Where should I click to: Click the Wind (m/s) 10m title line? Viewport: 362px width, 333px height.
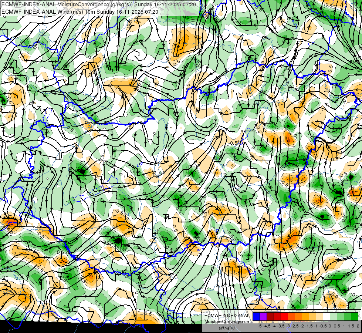80,11
